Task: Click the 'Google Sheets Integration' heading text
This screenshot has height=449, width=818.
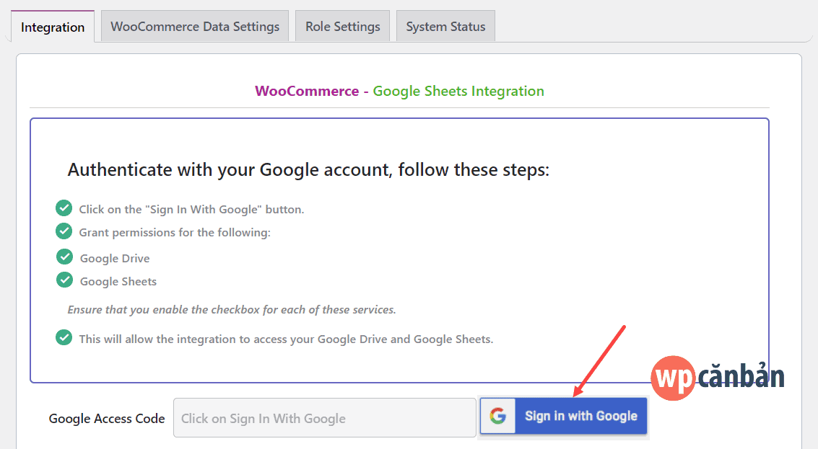Action: [458, 91]
